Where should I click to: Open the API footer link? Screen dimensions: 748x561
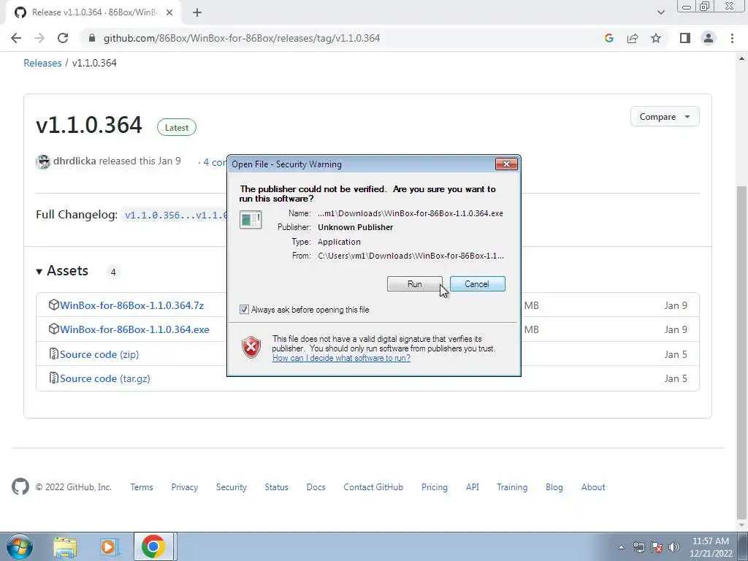coord(473,487)
